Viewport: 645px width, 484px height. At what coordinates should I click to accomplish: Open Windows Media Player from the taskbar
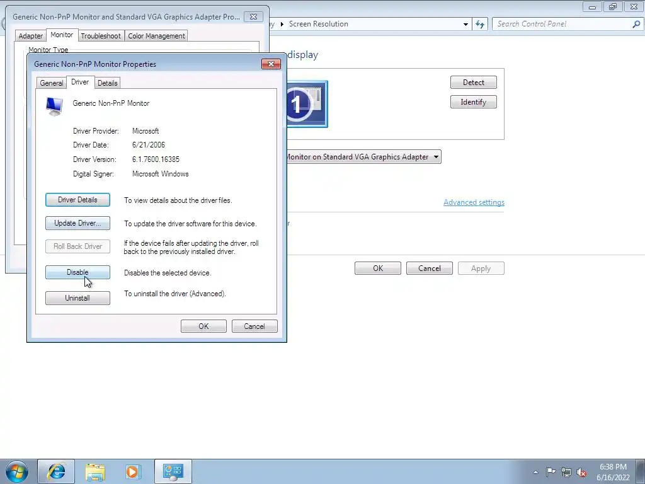133,471
